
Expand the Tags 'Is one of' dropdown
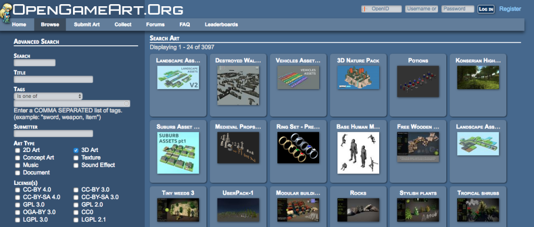click(x=48, y=96)
